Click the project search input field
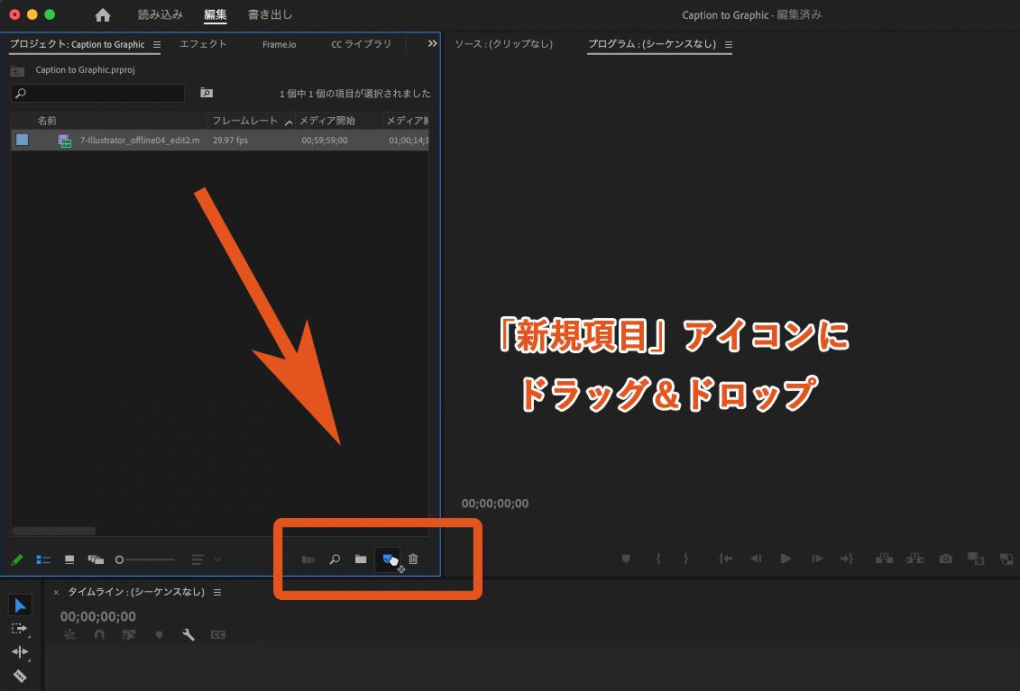 (97, 93)
